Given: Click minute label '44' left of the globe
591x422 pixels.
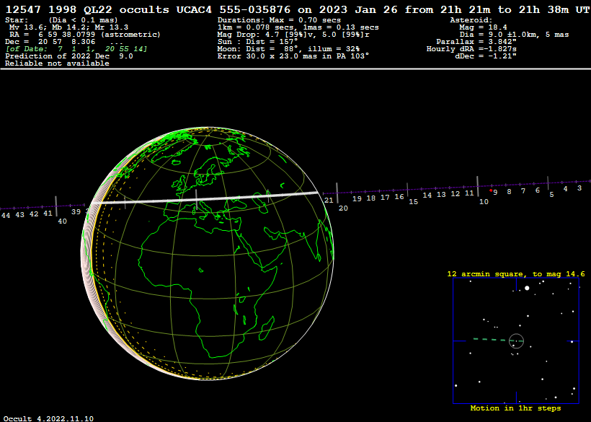Looking at the screenshot, I should pos(6,216).
